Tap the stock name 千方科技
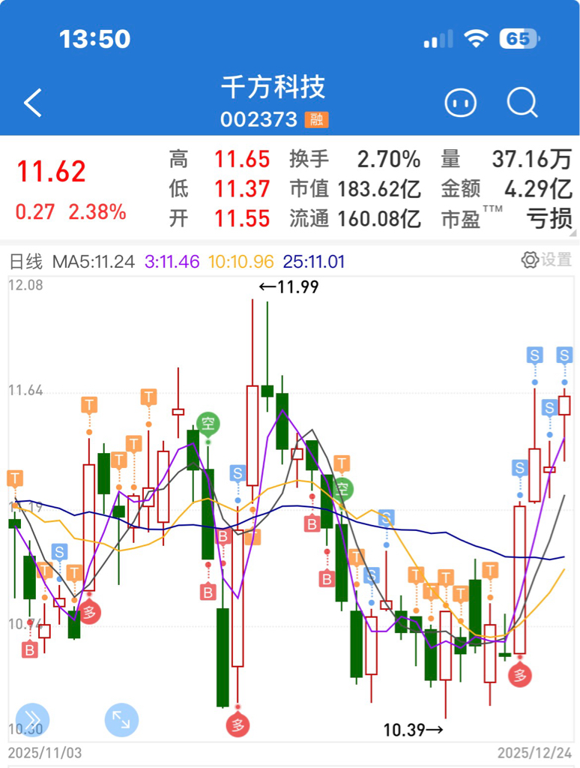The image size is (580, 768). [273, 87]
